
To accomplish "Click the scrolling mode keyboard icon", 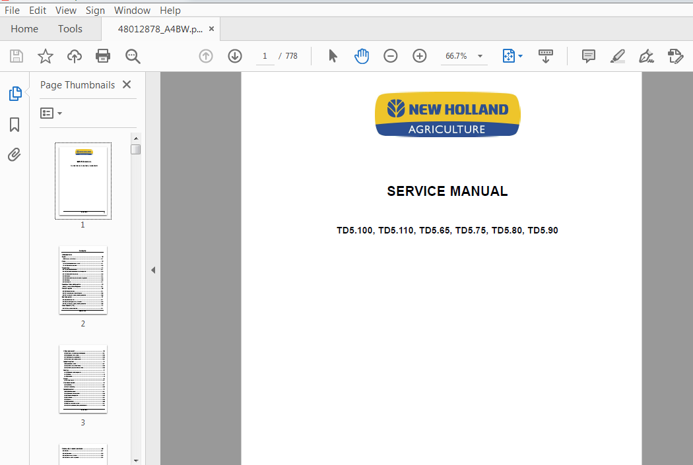I will (x=546, y=56).
